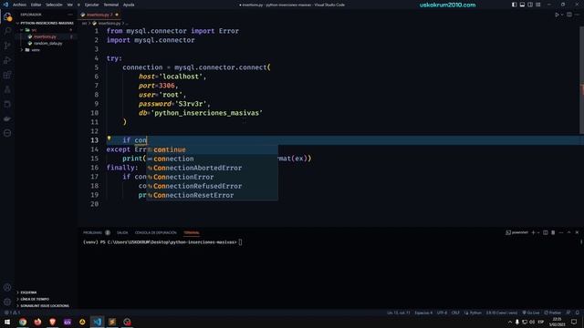Switch to the CONSOLA DE DEPURACIÓN tab
This screenshot has width=584, height=328.
(156, 233)
